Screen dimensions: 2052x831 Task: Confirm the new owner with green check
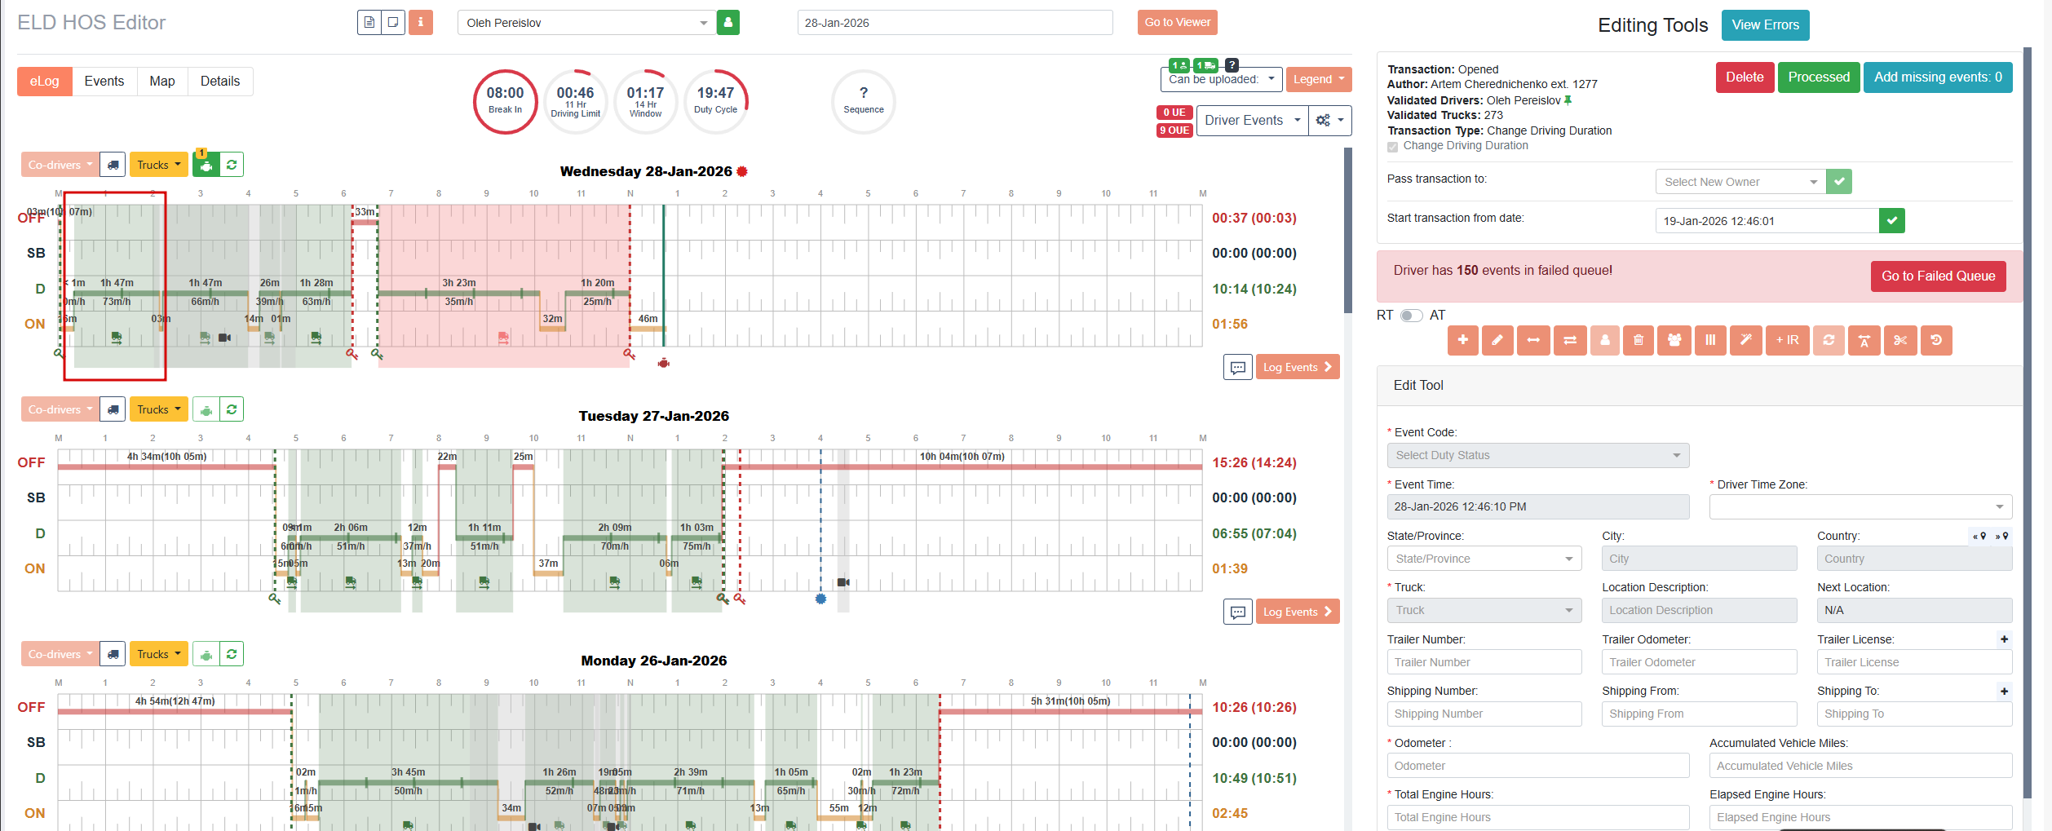[1839, 182]
